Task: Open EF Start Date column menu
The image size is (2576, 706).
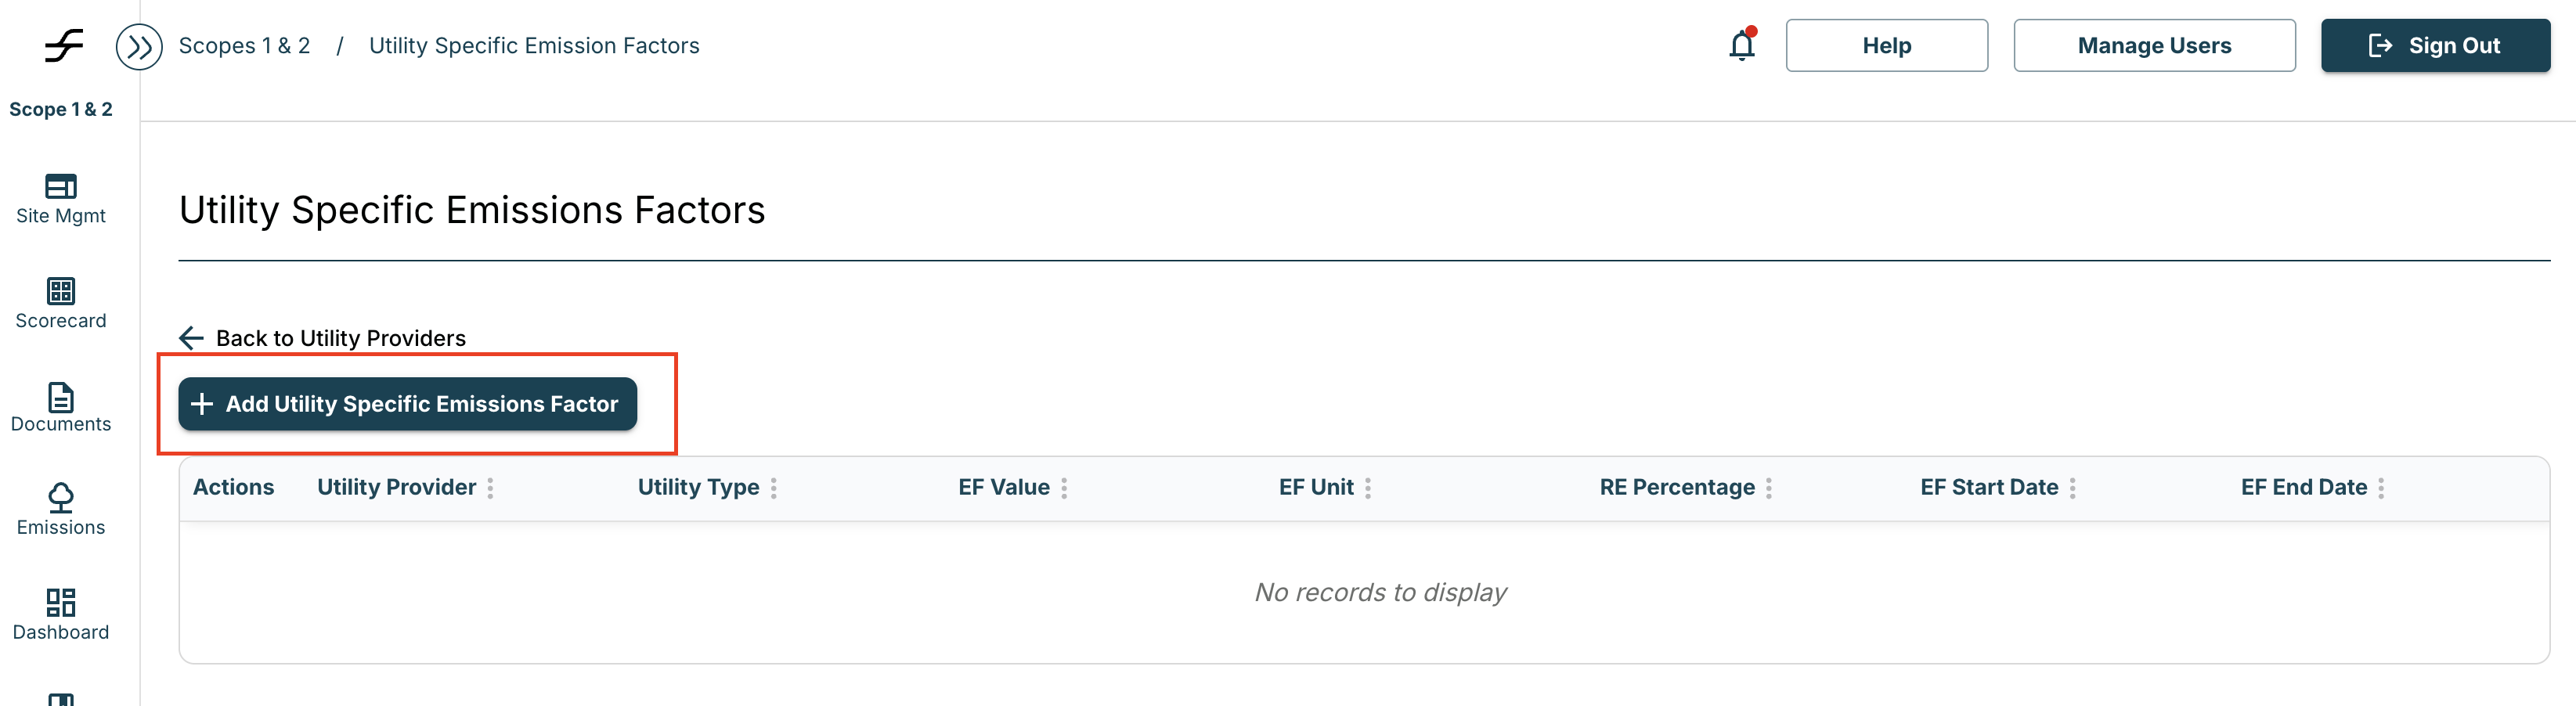Action: [2073, 488]
